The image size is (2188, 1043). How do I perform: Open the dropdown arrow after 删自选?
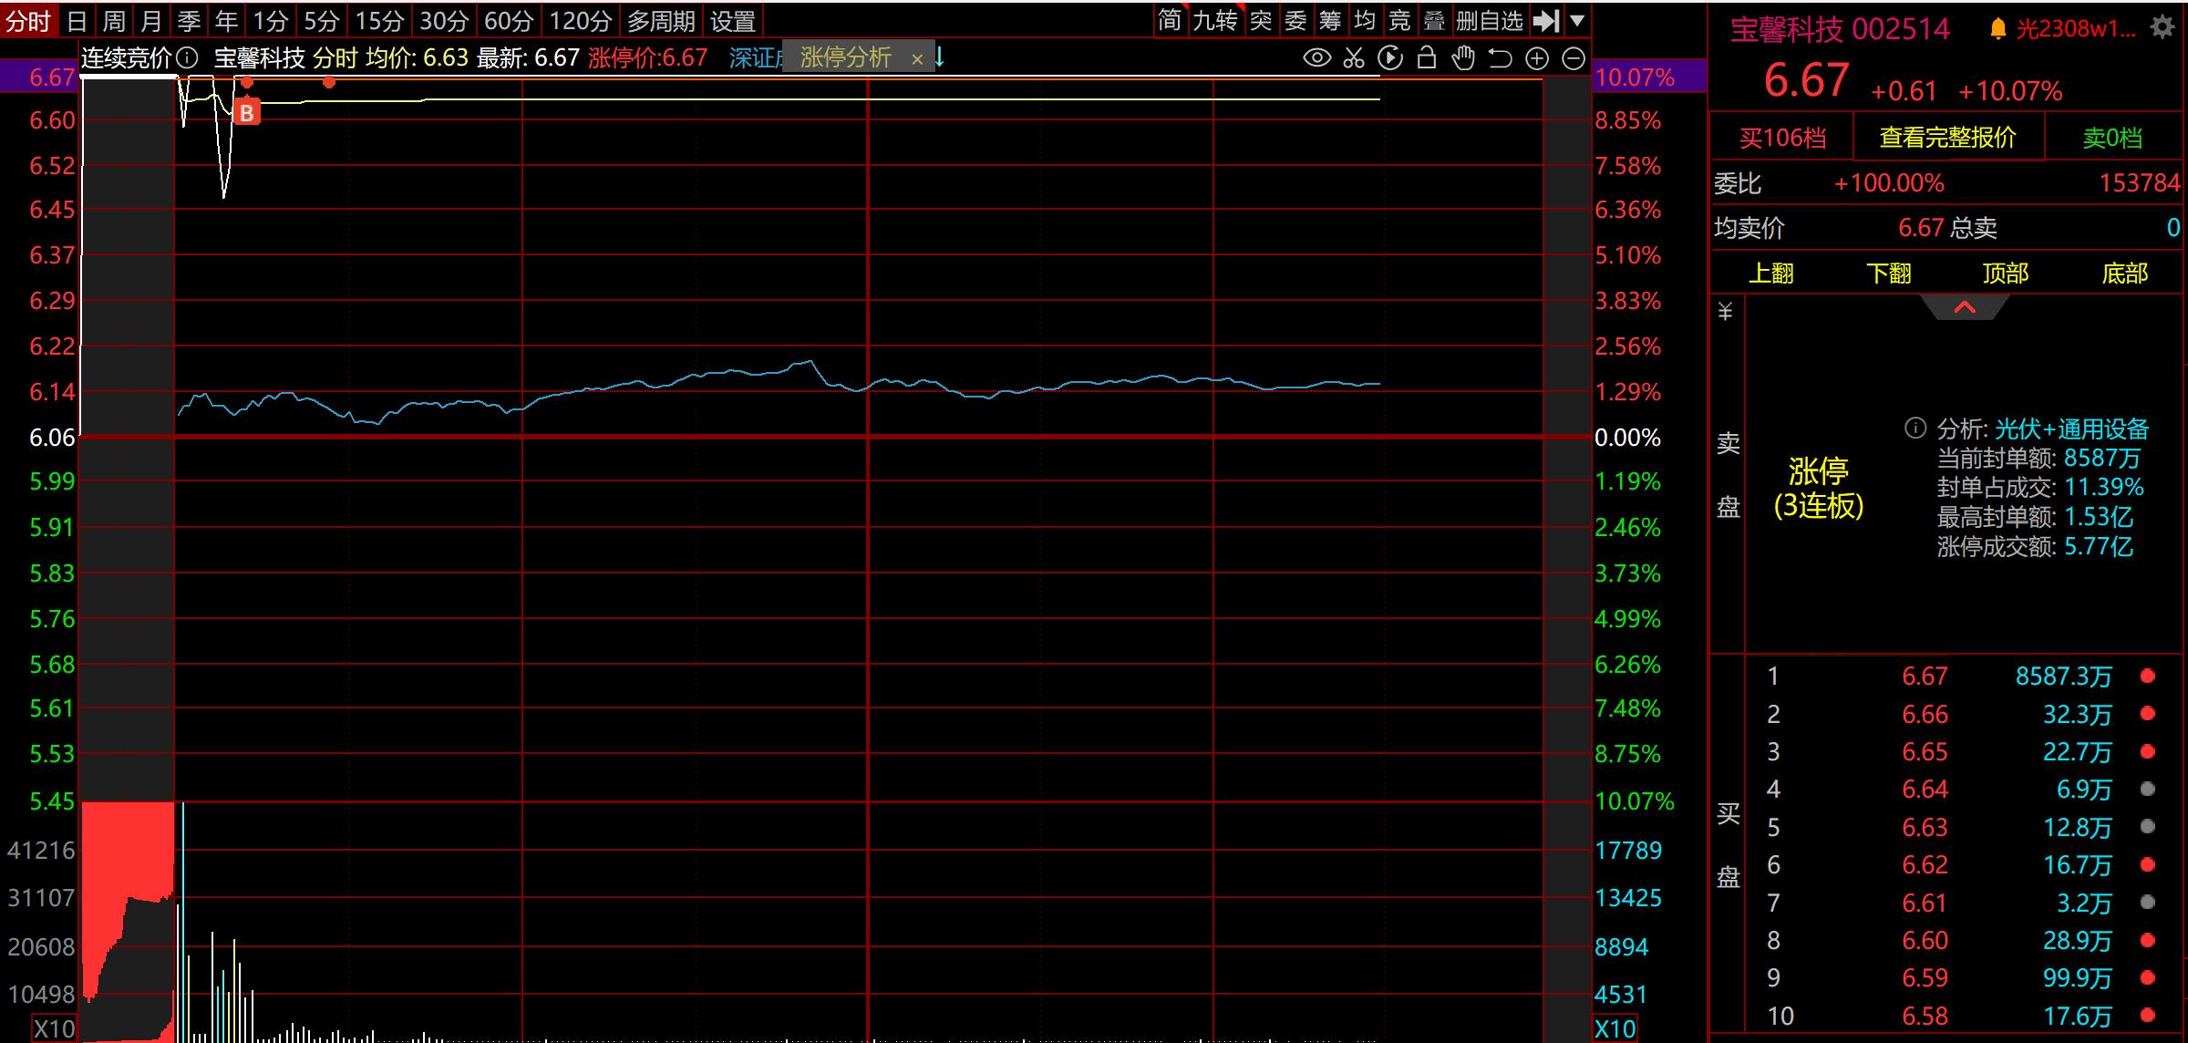pos(1577,20)
